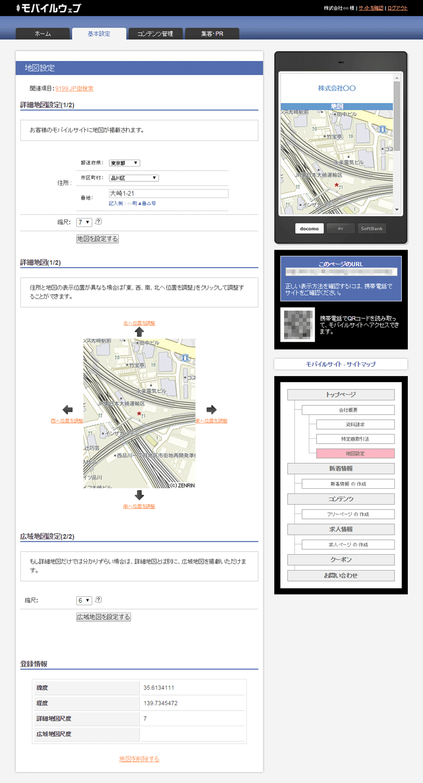Switch phone preview to au carrier
The height and width of the screenshot is (783, 423).
[x=341, y=229]
